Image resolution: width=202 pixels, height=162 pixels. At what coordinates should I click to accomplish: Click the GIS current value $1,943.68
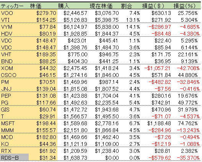coord(107,110)
